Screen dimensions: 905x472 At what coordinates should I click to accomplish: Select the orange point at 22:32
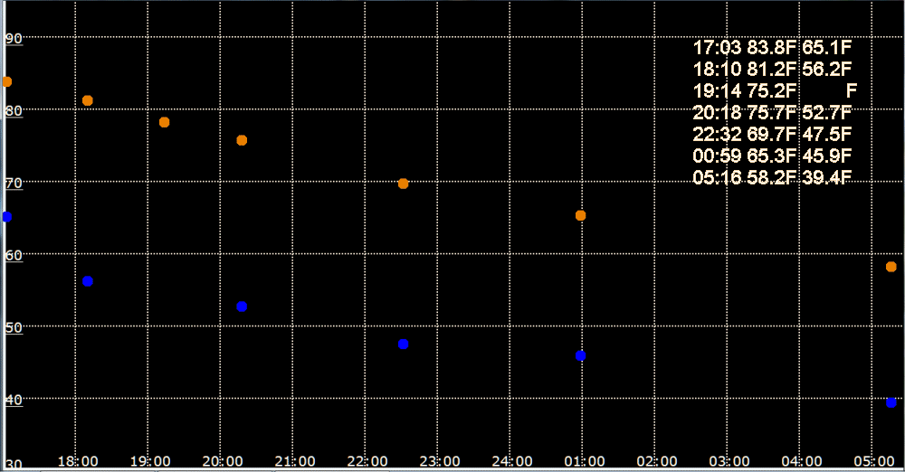(x=404, y=184)
